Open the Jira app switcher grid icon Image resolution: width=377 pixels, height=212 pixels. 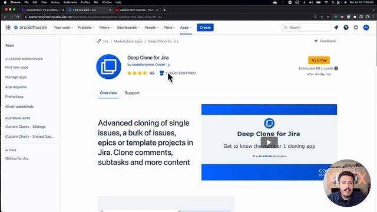coord(8,28)
